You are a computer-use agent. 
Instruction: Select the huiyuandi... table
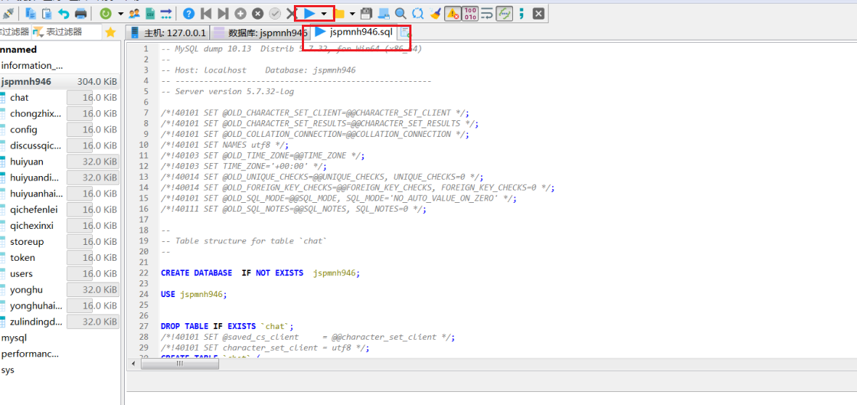(34, 178)
